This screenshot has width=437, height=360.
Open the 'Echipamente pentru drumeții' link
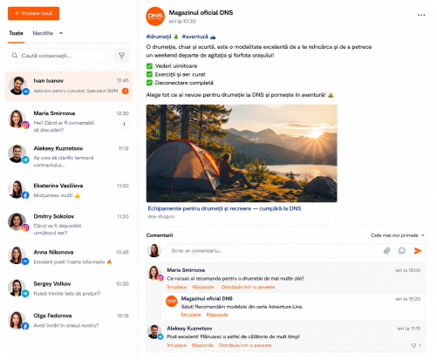(x=224, y=208)
